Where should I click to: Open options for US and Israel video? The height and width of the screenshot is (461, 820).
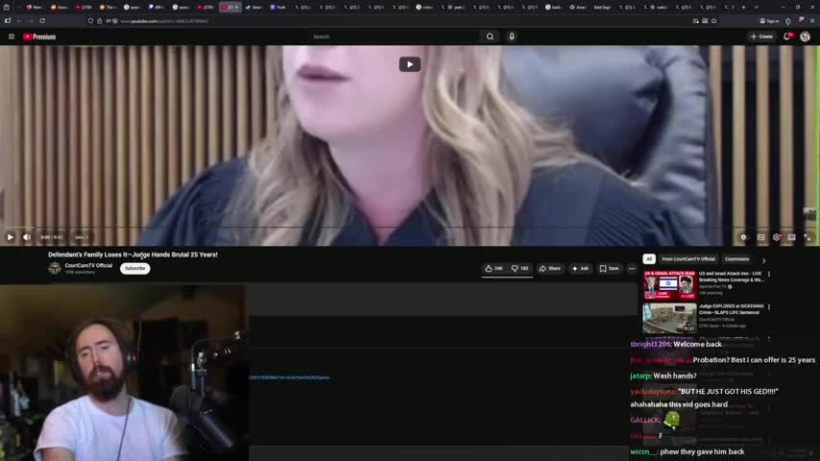[x=768, y=275]
